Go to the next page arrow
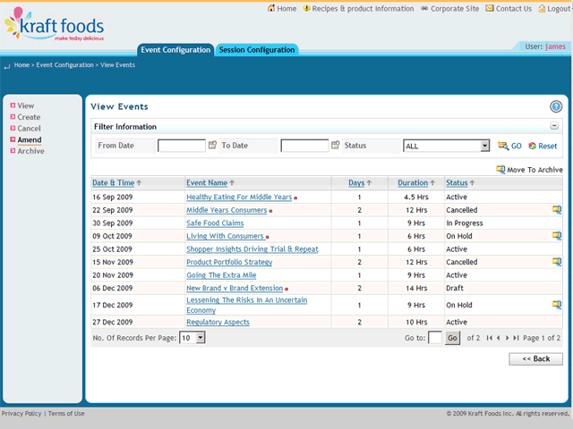 pos(508,338)
